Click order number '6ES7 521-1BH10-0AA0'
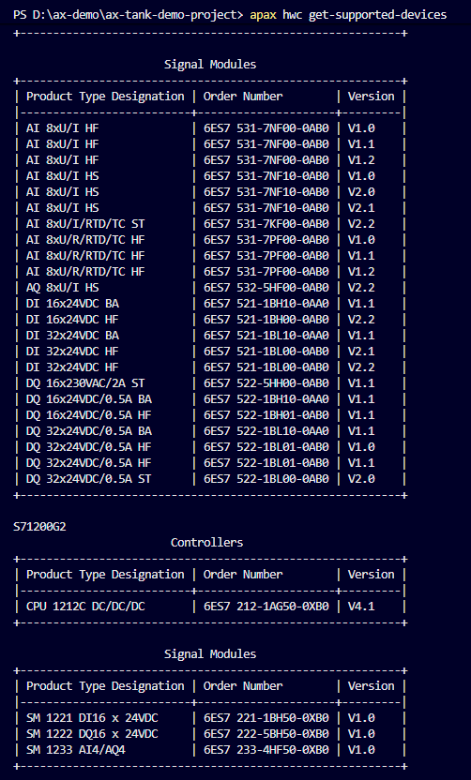Image resolution: width=471 pixels, height=780 pixels. (266, 304)
